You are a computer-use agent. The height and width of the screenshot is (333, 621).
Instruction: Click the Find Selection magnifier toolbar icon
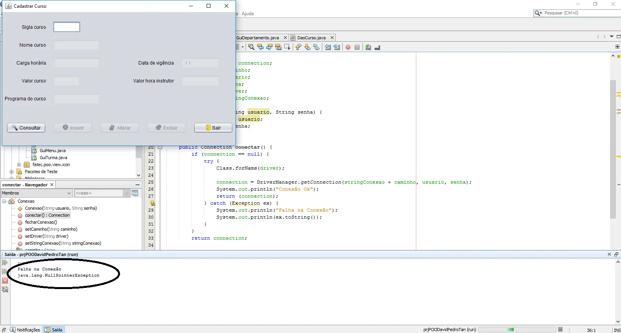pyautogui.click(x=251, y=47)
